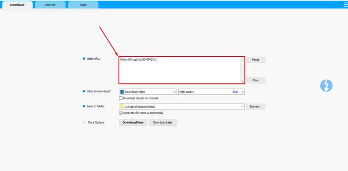
Task: Click the https://fb.gg/v/jaSSxIMQZv/ URL text
Action: coord(138,60)
